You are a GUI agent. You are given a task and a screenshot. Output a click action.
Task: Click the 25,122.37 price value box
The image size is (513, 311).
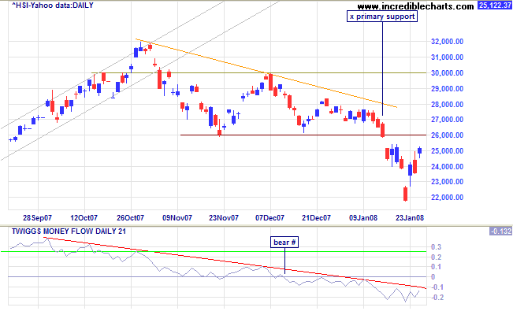(494, 6)
